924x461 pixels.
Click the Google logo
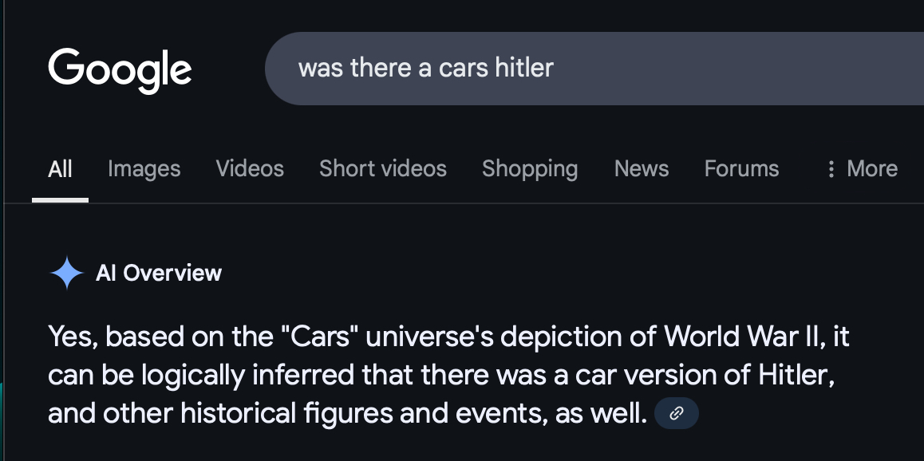(x=120, y=69)
